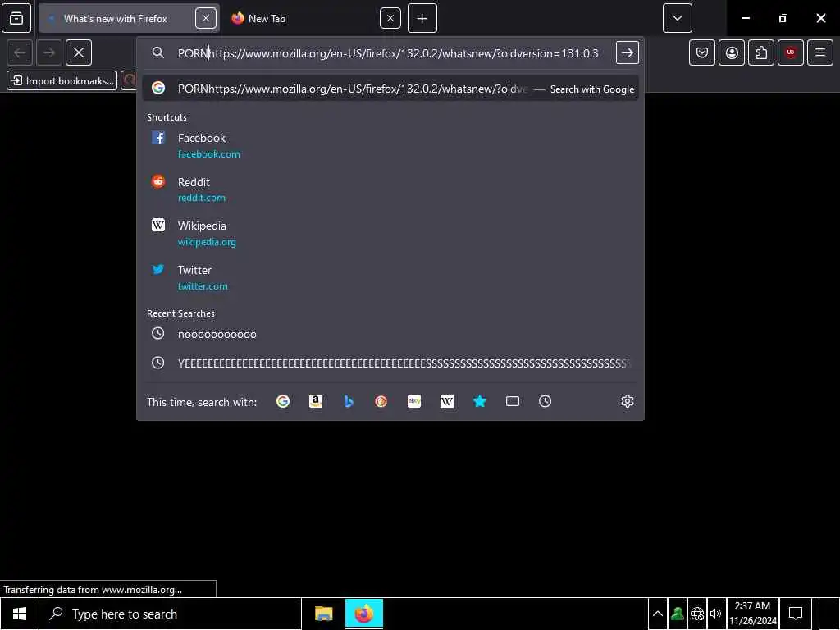Open the taskbar clock and date

tap(753, 614)
